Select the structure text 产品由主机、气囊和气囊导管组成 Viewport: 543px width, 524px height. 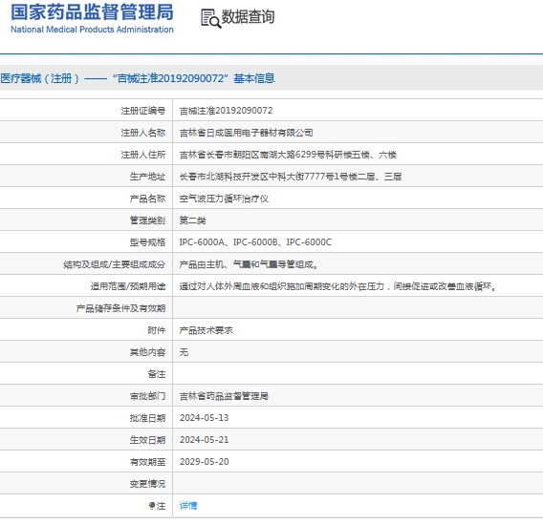(x=249, y=264)
